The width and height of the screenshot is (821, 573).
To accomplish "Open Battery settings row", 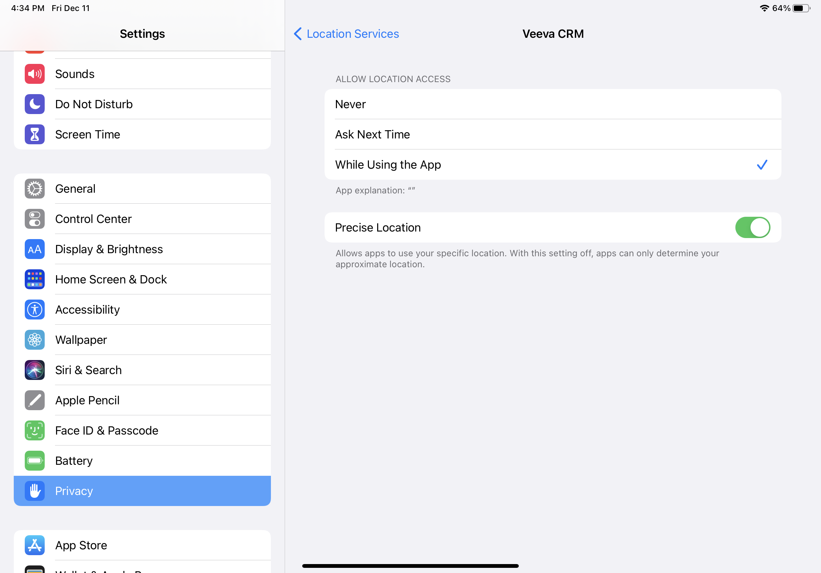I will click(x=142, y=461).
